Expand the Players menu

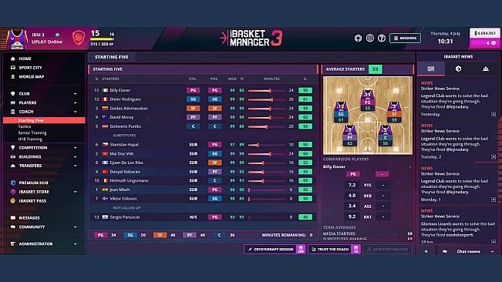coord(44,102)
